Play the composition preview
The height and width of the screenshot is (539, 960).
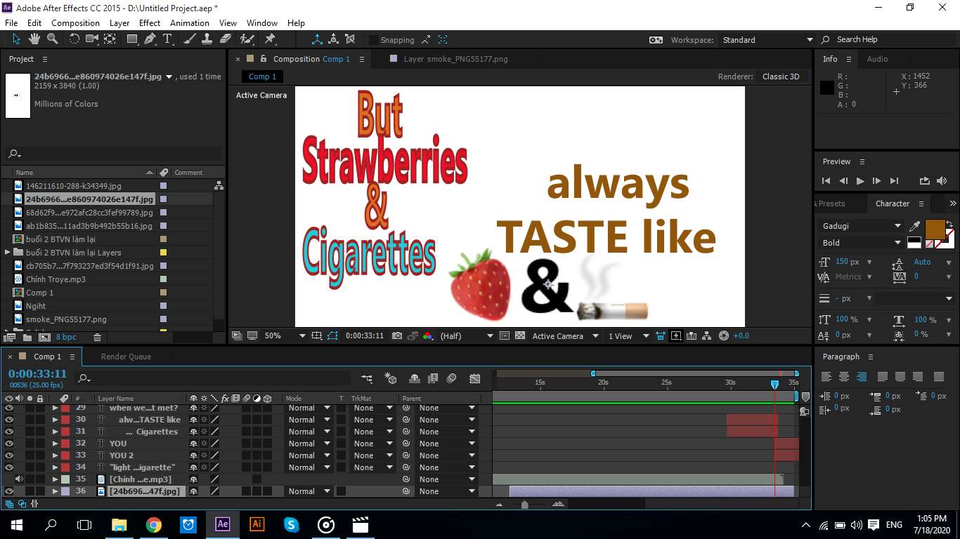pyautogui.click(x=860, y=181)
